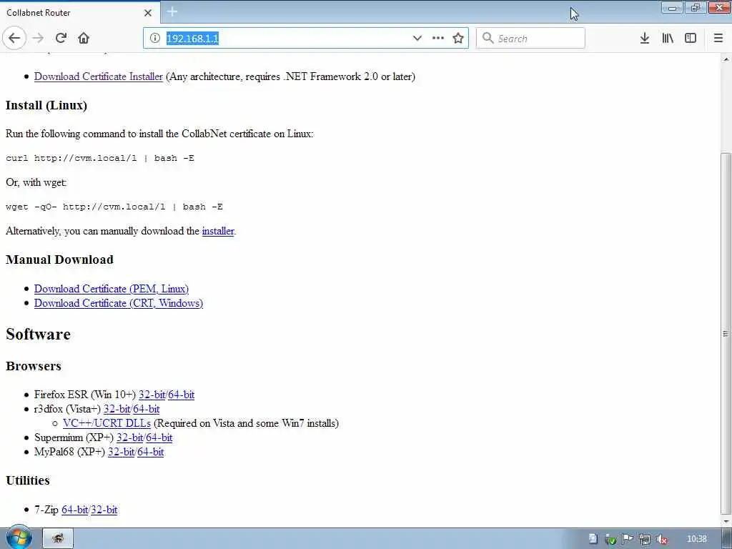Screen dimensions: 732x549
Task: Download 7-Zip 32-bit
Action: pos(104,510)
